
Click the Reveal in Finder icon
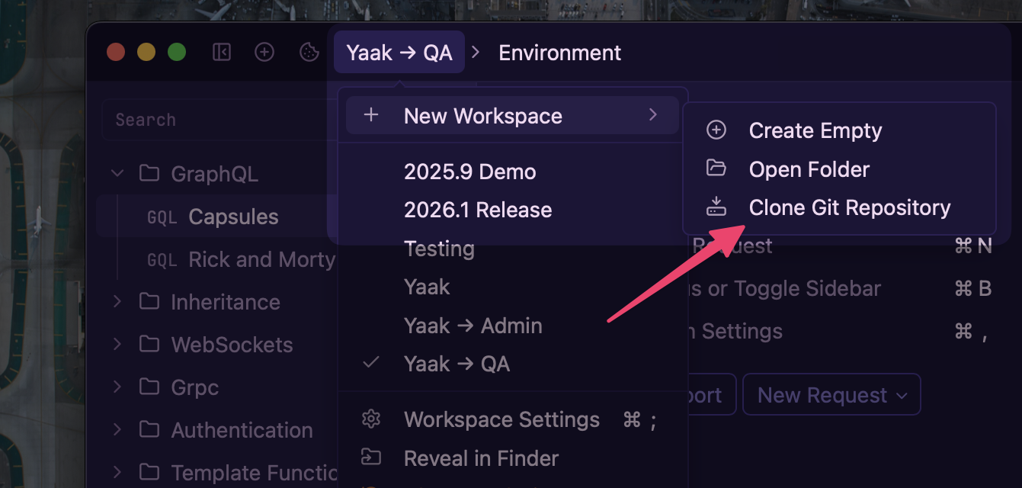(371, 457)
